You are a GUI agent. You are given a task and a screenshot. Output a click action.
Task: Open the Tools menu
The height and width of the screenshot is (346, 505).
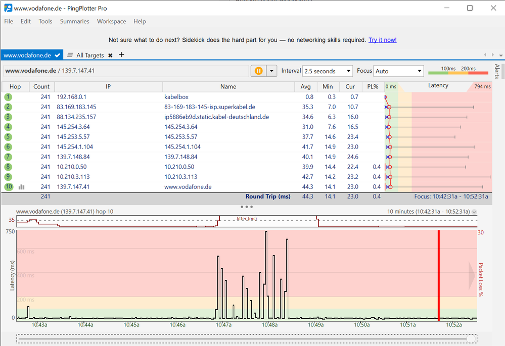(45, 21)
